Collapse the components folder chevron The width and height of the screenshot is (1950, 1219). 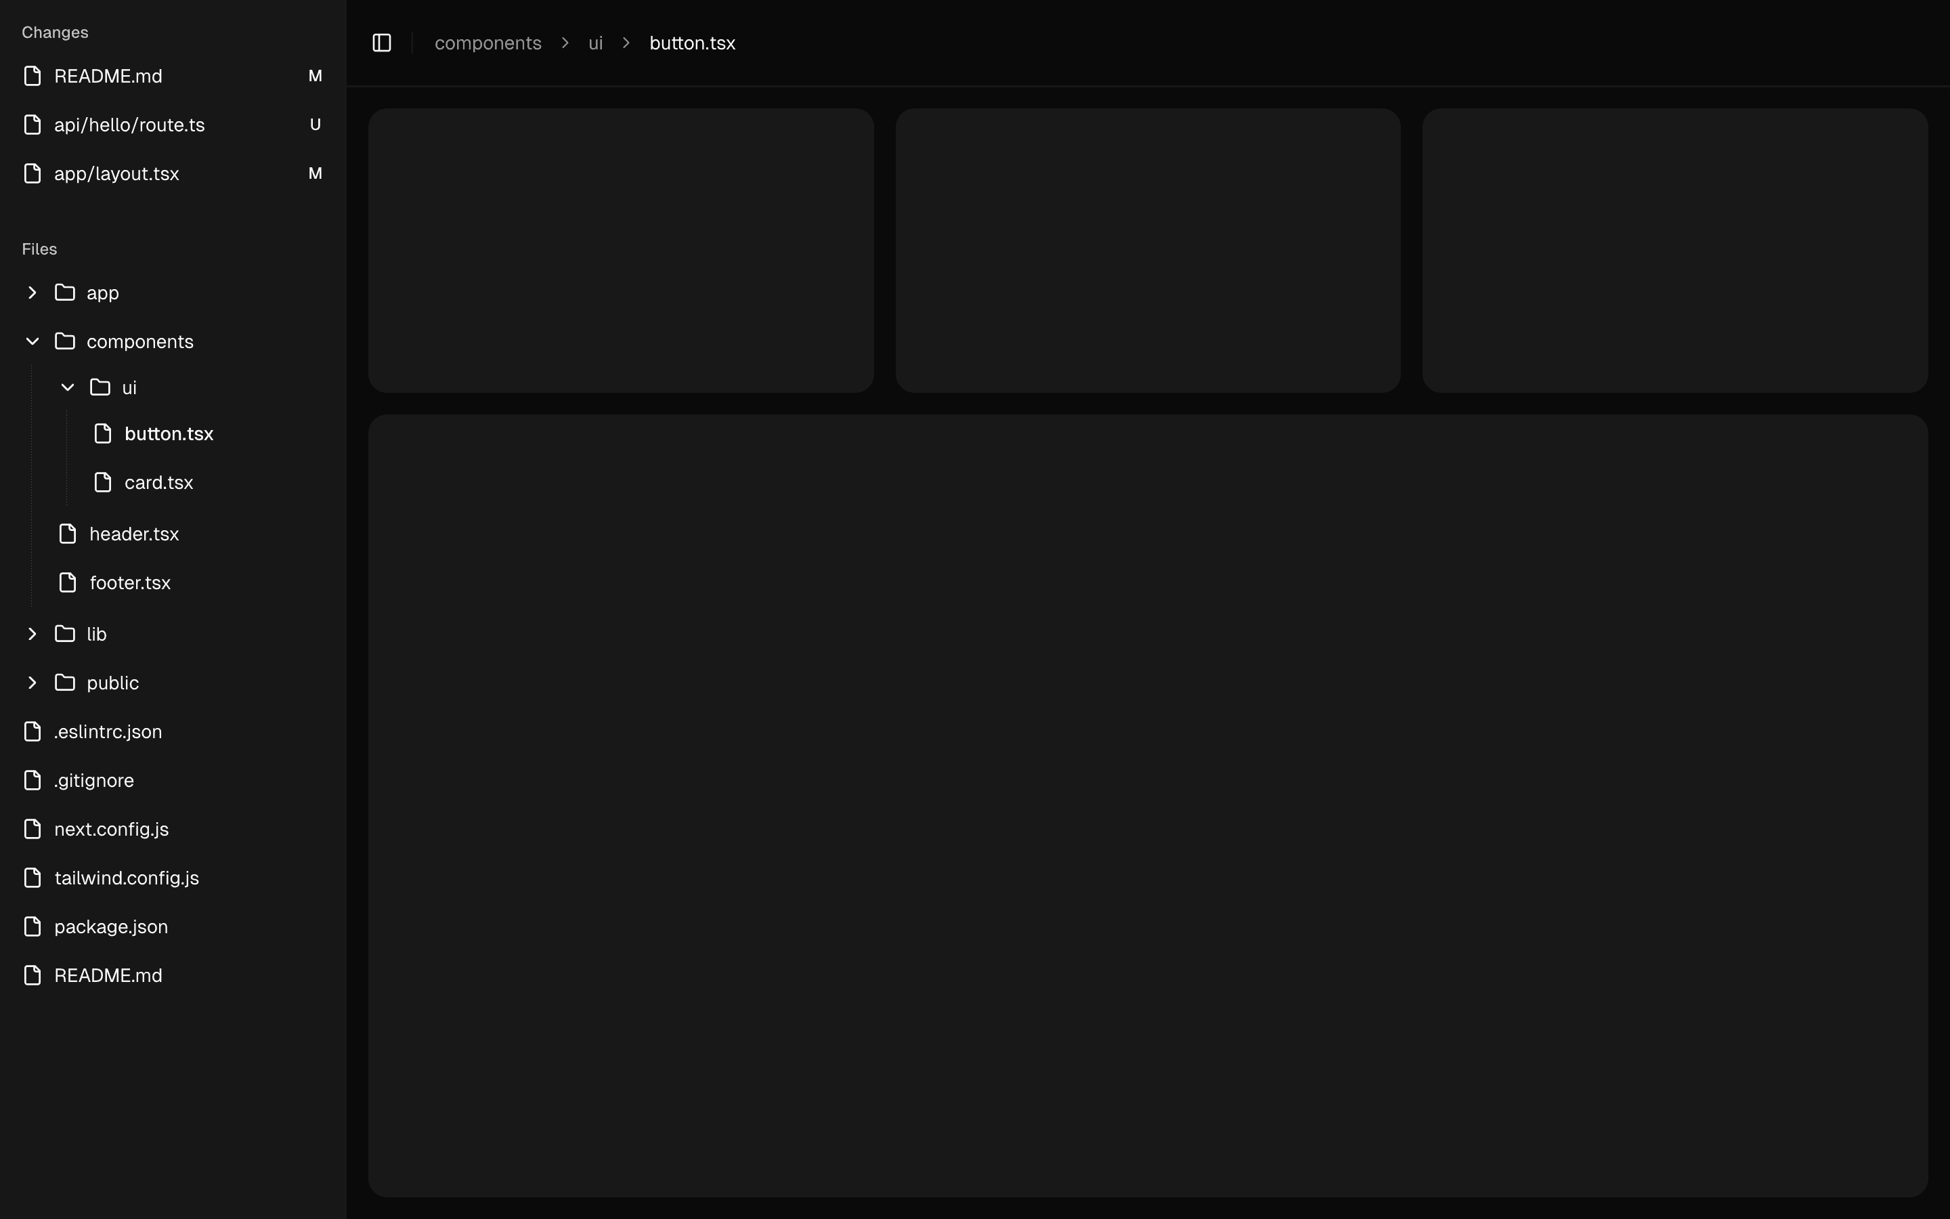32,342
